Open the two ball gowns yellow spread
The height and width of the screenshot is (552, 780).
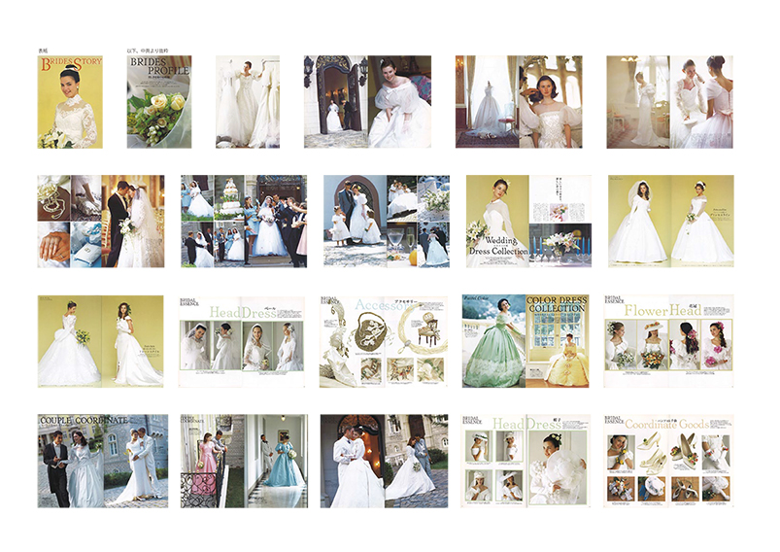(671, 222)
